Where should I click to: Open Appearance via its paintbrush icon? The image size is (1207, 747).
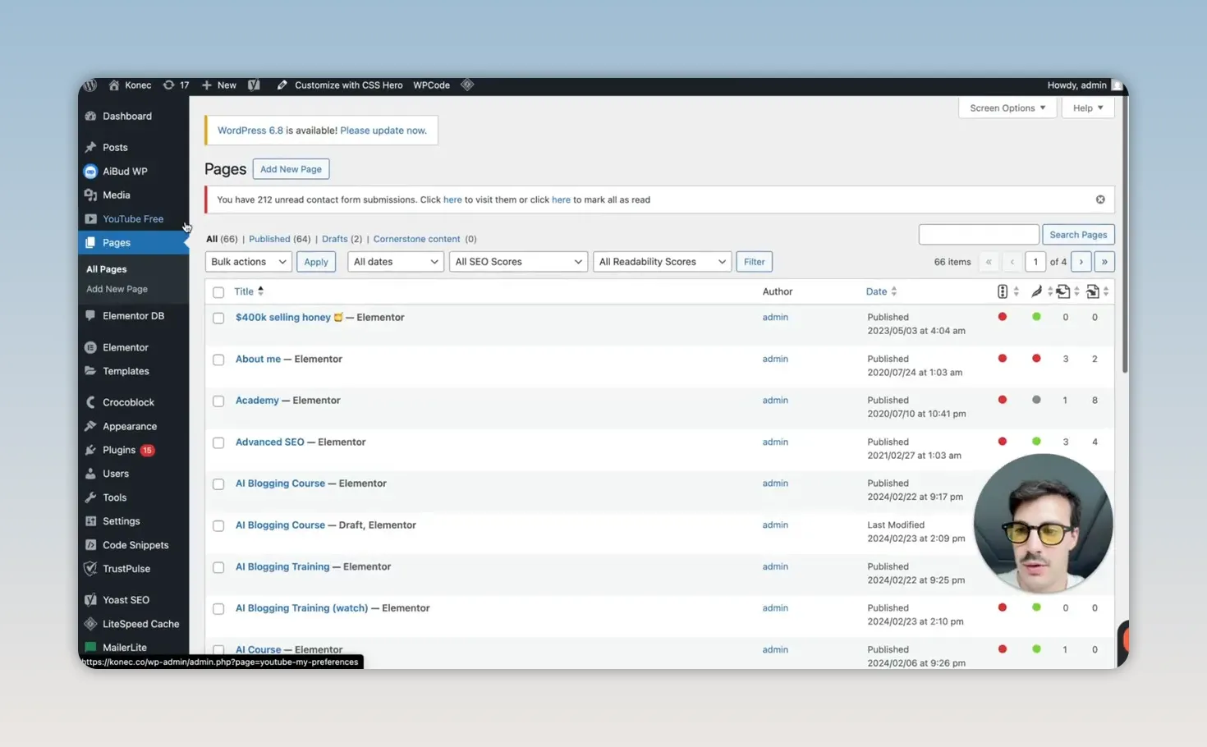tap(90, 427)
